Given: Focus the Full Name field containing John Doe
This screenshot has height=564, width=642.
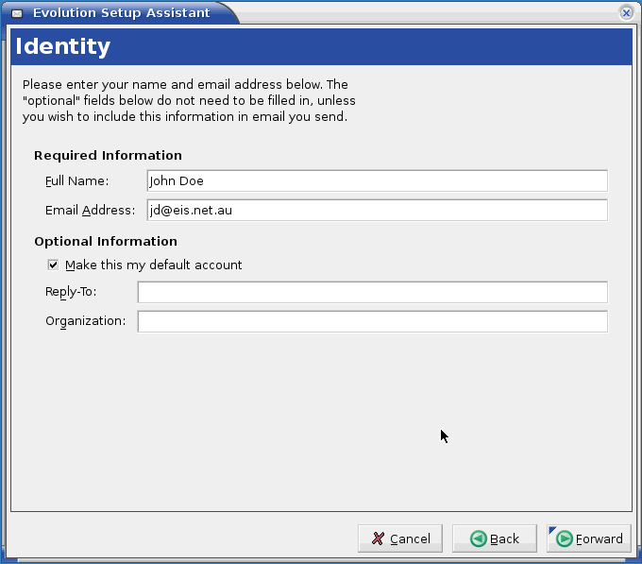Looking at the screenshot, I should pos(377,181).
